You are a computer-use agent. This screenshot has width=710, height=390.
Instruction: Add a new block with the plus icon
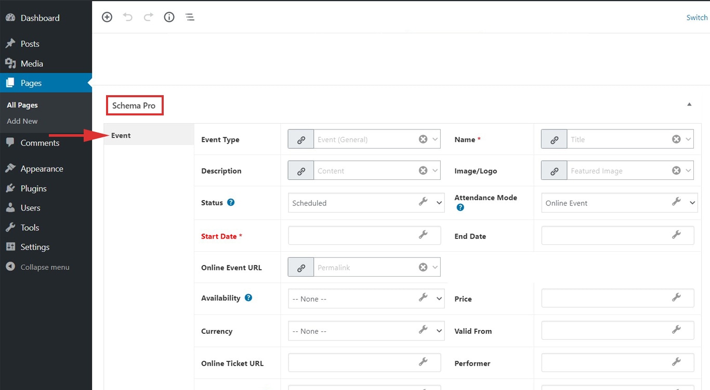tap(107, 17)
